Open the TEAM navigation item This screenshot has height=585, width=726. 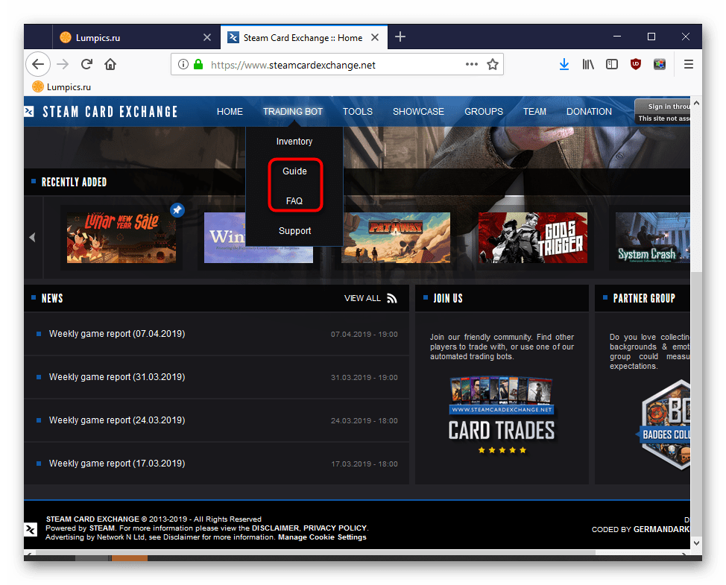tap(534, 112)
